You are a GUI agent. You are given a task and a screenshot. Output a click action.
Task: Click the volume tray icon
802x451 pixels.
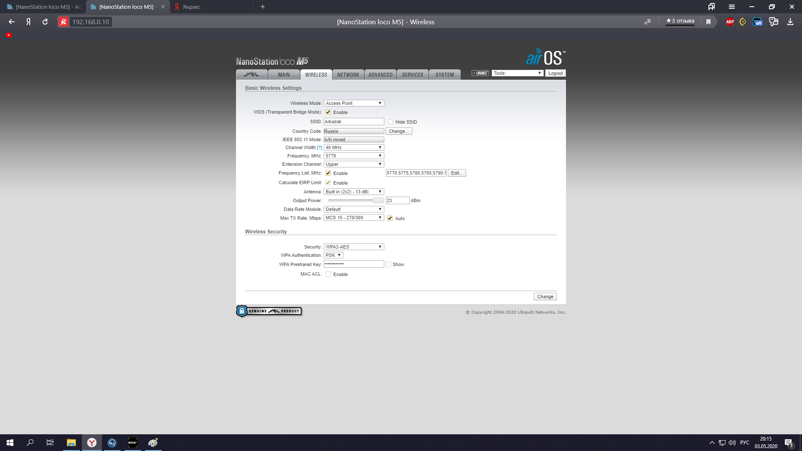[732, 443]
